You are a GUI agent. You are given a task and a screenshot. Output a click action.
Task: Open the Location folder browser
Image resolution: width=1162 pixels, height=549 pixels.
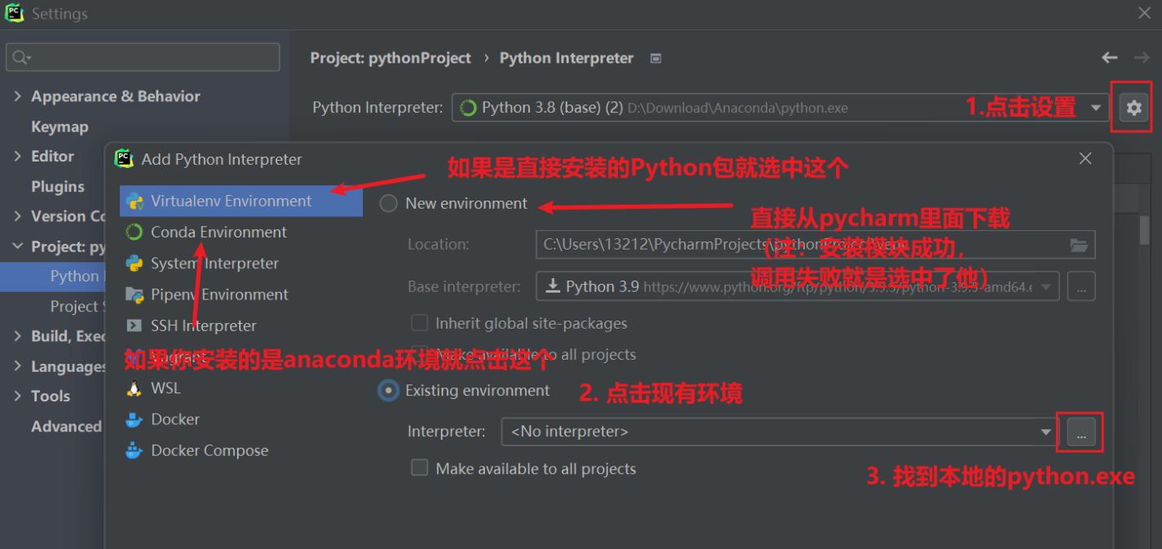1080,244
